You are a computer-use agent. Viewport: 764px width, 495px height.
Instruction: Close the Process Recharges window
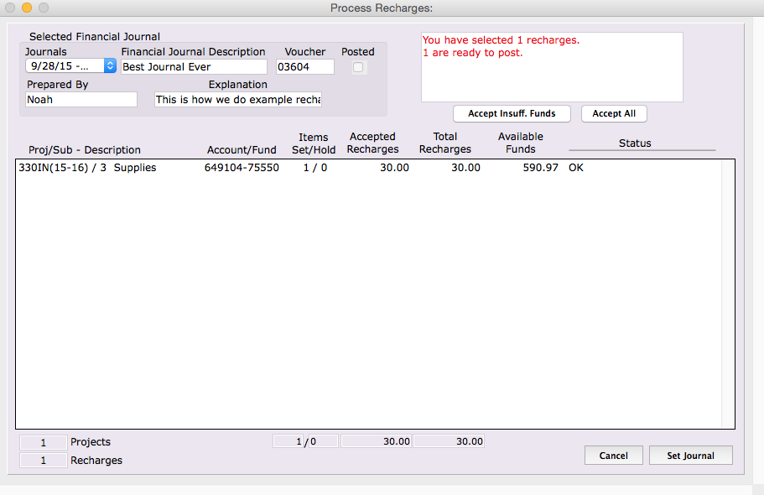[x=10, y=8]
